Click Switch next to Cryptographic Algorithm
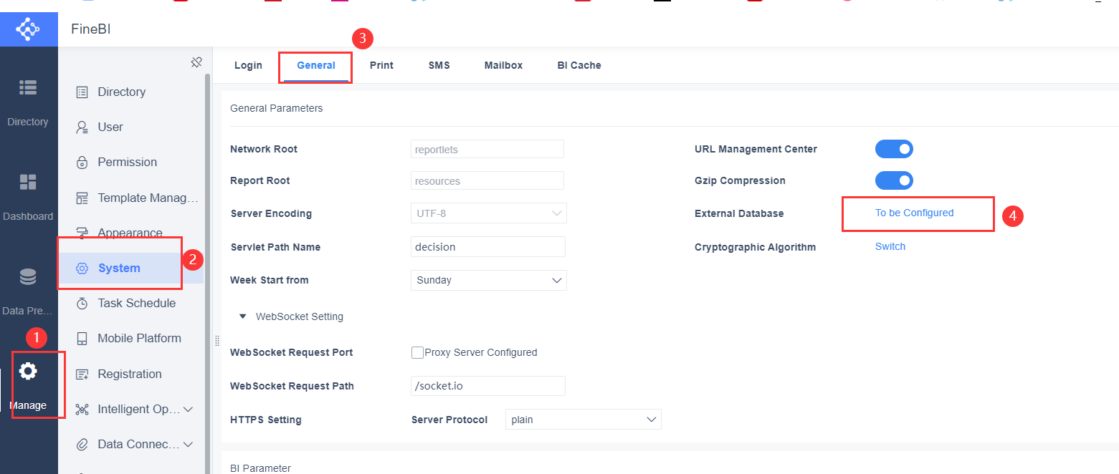The height and width of the screenshot is (474, 1119). (890, 246)
